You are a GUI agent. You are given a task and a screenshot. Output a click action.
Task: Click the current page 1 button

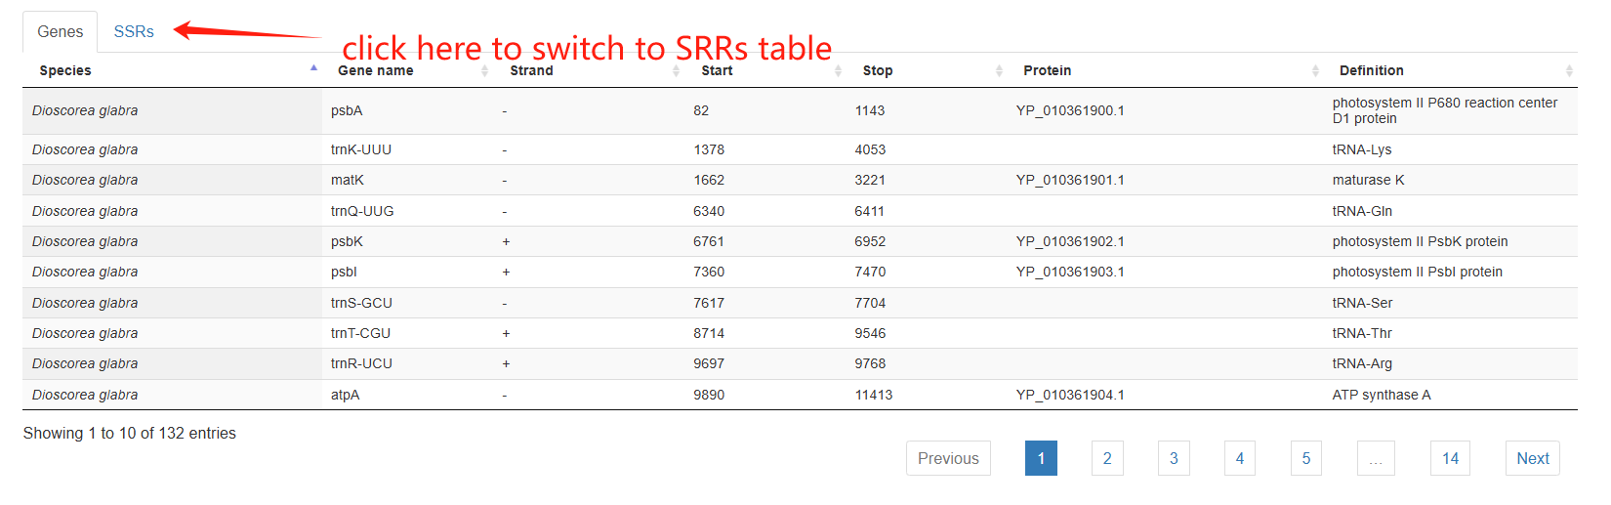(1041, 458)
